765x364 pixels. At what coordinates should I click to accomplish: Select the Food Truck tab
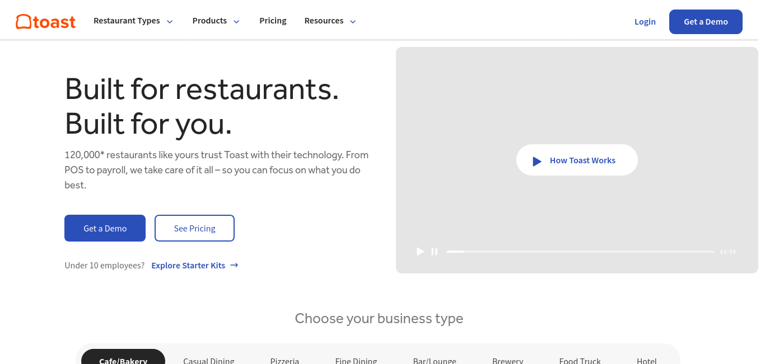[580, 360]
